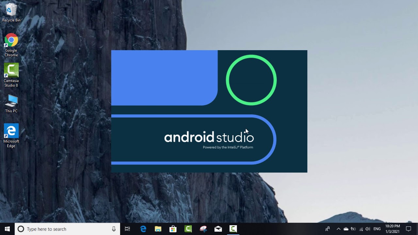Viewport: 418px width, 235px height.
Task: Open the Mail app from the taskbar
Action: (x=218, y=229)
